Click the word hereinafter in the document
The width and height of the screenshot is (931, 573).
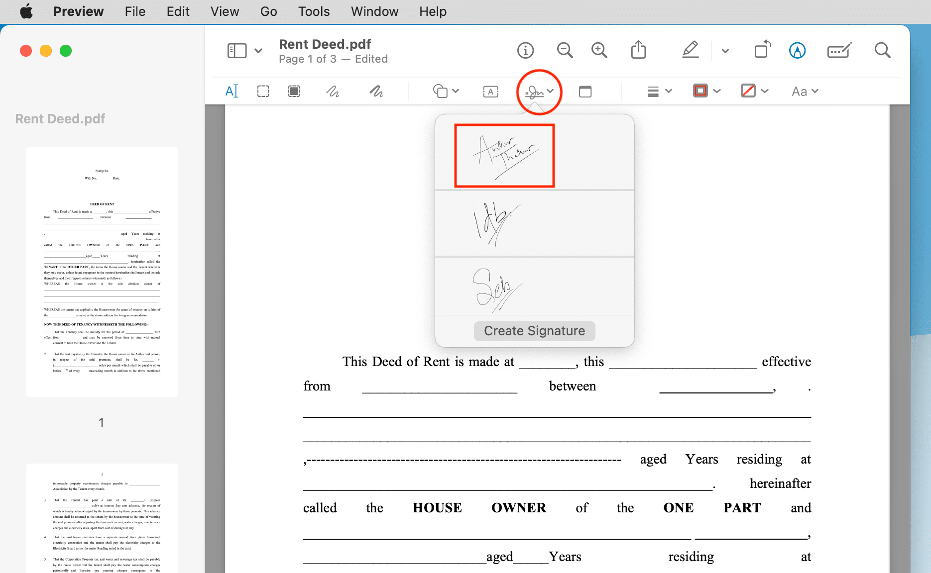pos(780,483)
